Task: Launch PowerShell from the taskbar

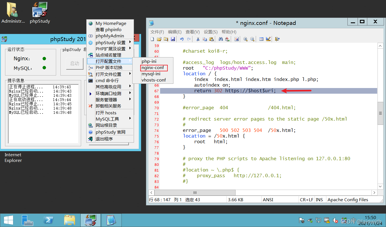Action: [49, 220]
